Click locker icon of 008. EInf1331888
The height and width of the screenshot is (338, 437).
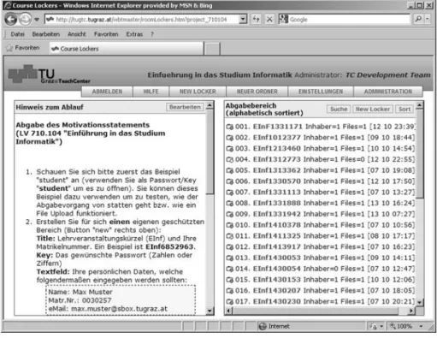click(230, 204)
